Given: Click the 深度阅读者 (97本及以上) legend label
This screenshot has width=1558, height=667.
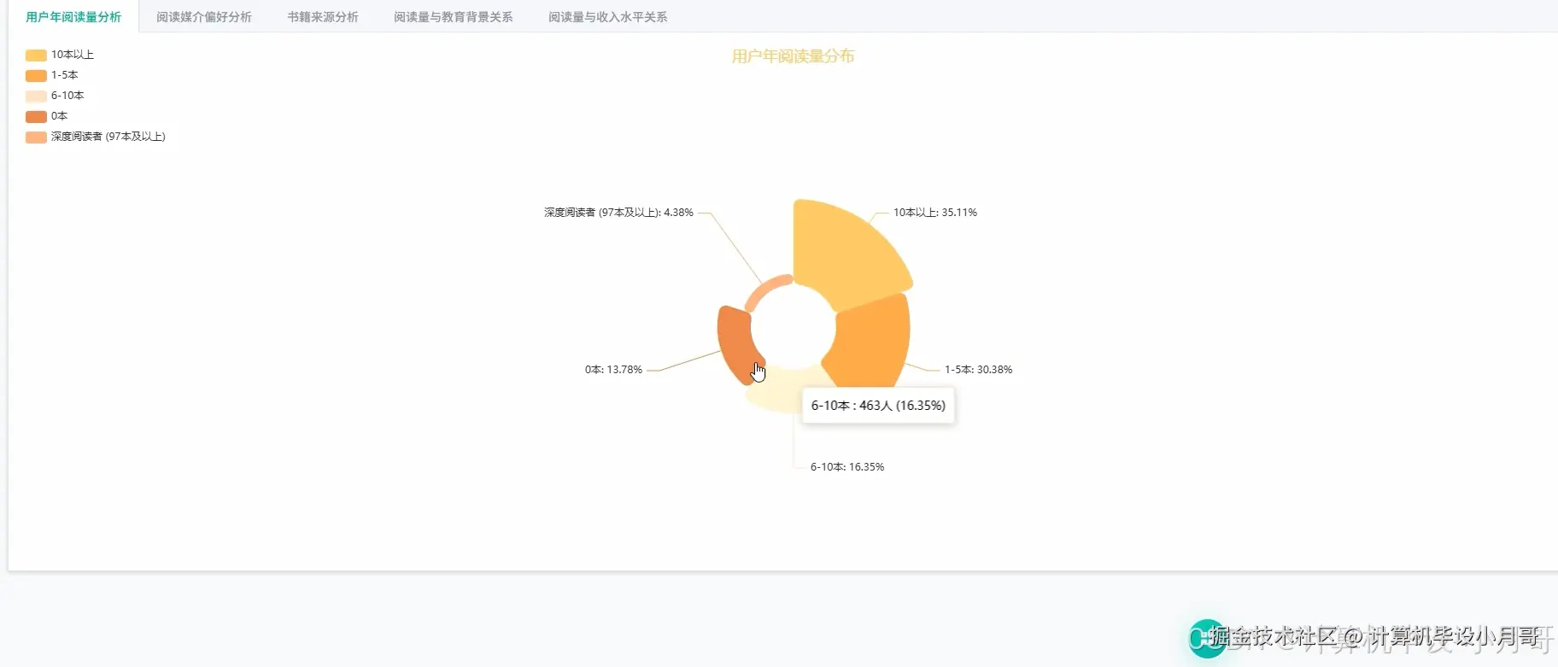Looking at the screenshot, I should coord(108,137).
